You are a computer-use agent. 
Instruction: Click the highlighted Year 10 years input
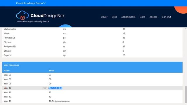[x=56, y=88]
